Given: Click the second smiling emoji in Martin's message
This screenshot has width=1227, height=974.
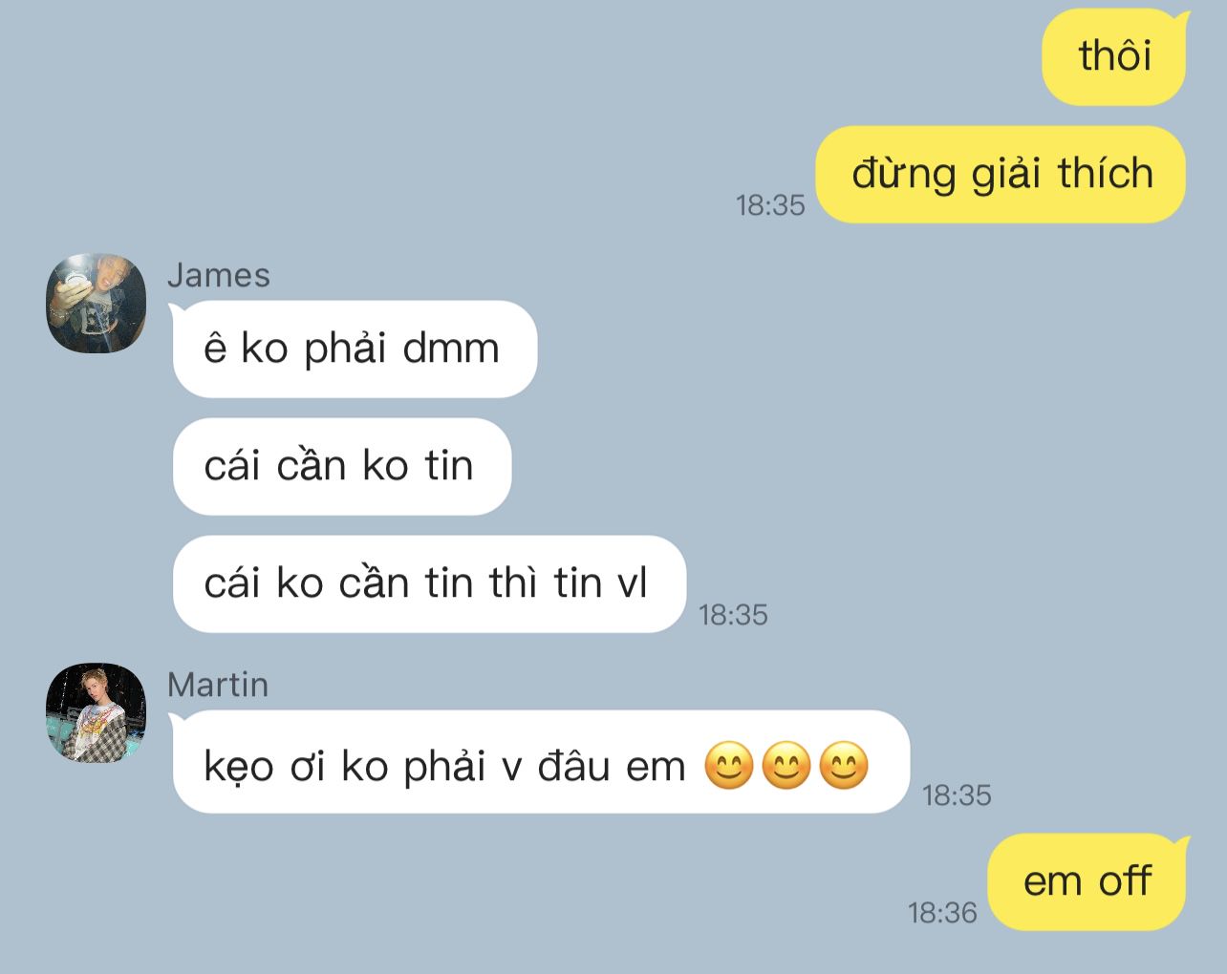Looking at the screenshot, I should [x=786, y=766].
